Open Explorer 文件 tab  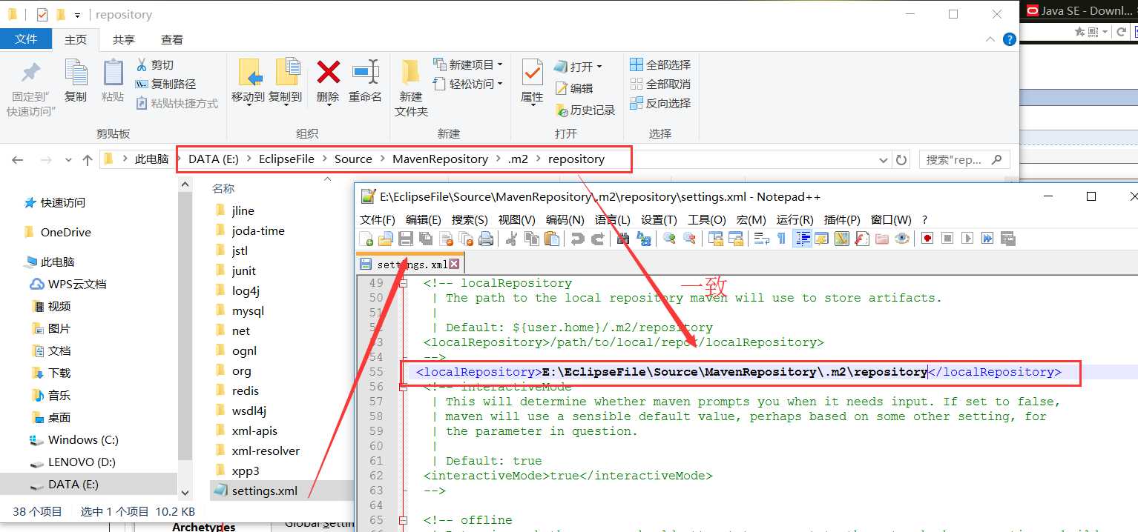[x=26, y=39]
